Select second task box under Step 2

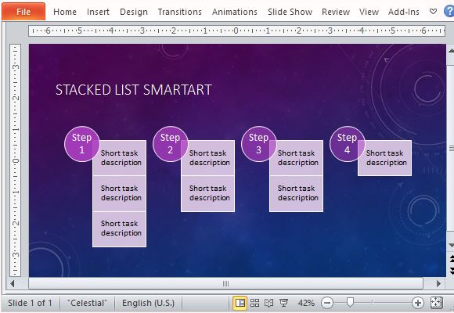(208, 193)
